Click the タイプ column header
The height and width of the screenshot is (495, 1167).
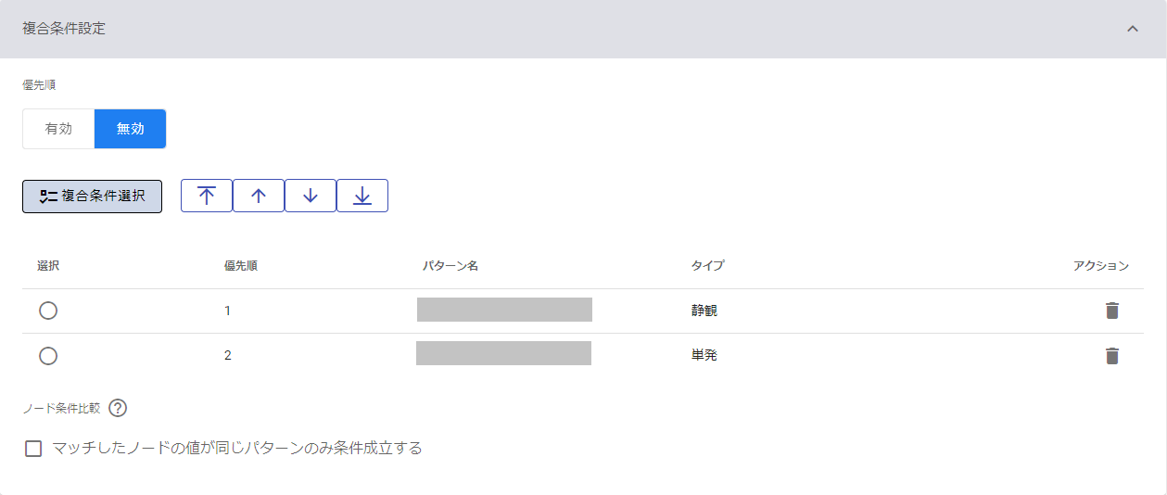pyautogui.click(x=707, y=266)
